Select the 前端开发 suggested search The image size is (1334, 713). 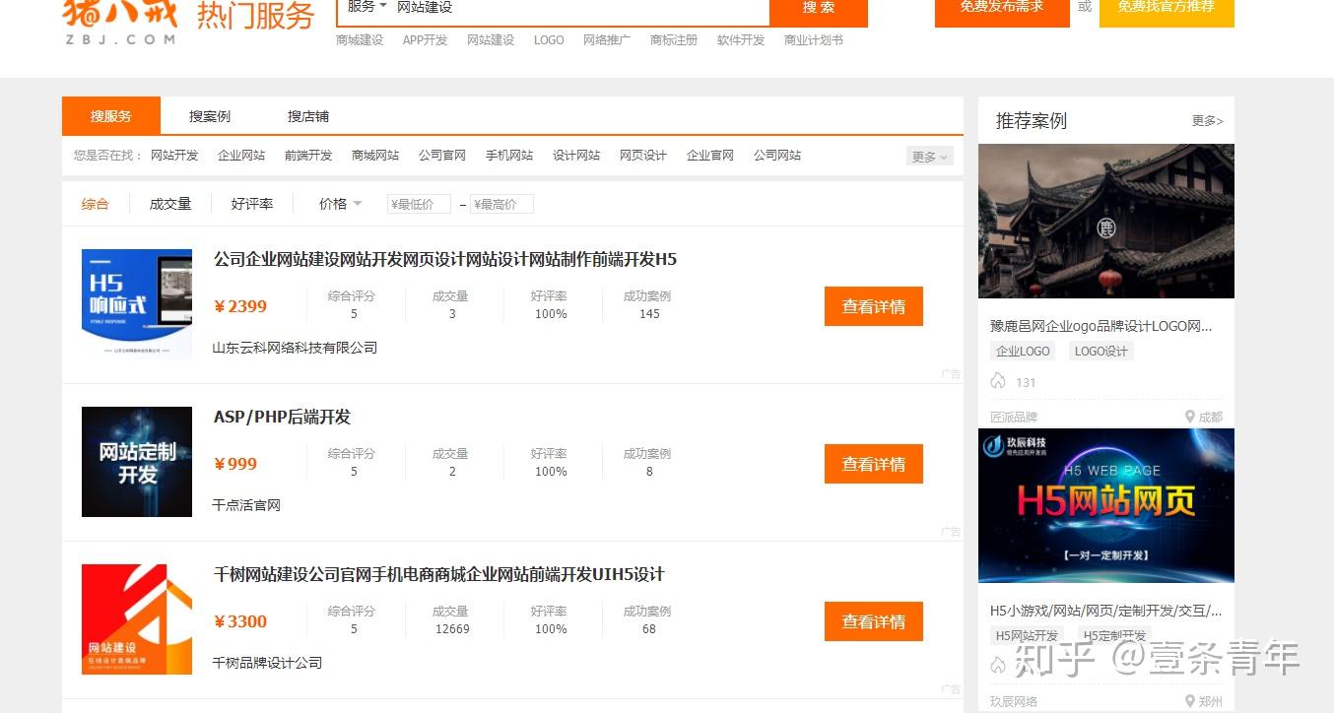click(x=308, y=156)
